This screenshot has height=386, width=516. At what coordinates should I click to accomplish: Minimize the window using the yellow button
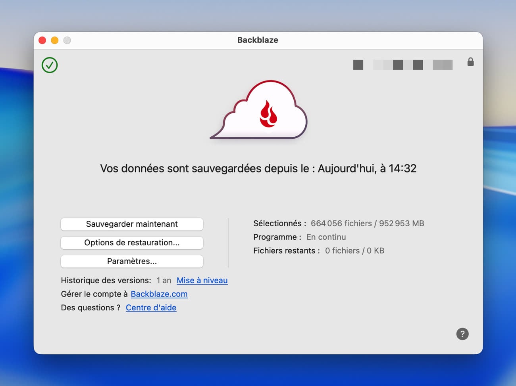(55, 40)
